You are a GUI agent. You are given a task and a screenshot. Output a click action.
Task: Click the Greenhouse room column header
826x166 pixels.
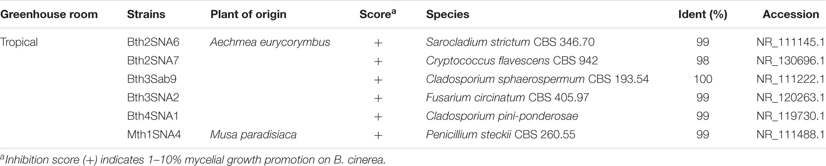(49, 14)
